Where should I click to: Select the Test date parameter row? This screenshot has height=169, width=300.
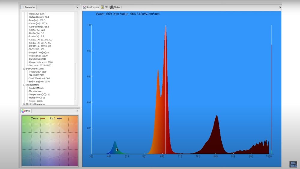[40, 65]
